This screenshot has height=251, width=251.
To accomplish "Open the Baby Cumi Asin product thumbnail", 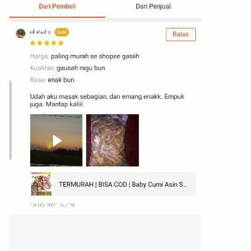I will coord(41,184).
